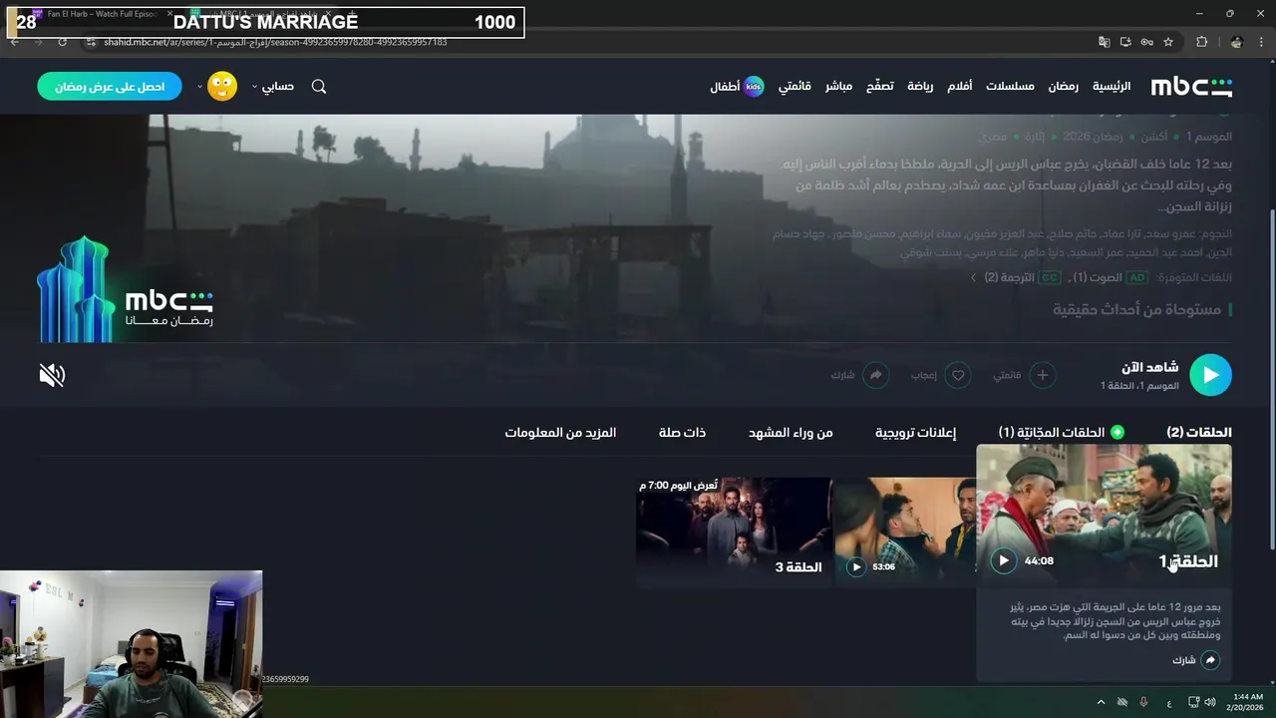The height and width of the screenshot is (718, 1276).
Task: Click the مستوحاة من أحداث حقيقية label
Action: (1137, 310)
